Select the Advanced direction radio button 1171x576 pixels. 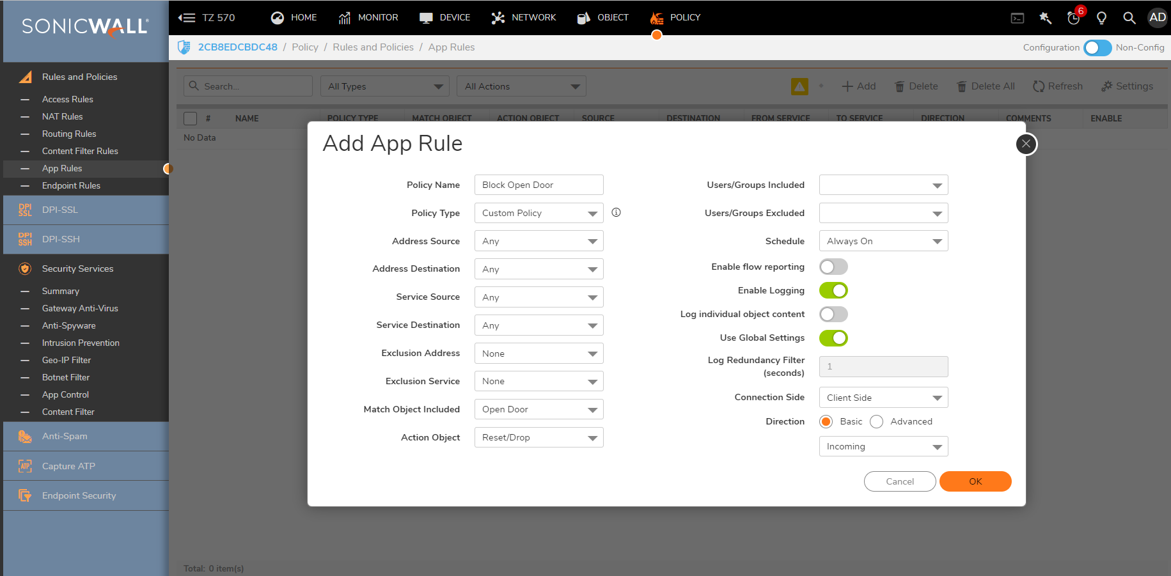[x=876, y=421]
